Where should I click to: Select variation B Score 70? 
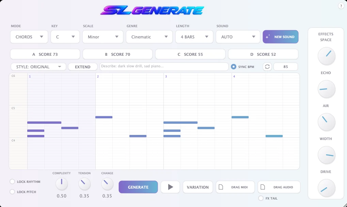point(117,54)
